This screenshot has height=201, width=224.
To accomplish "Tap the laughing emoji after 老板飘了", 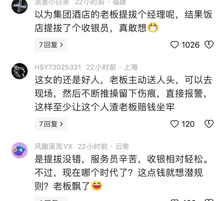I will [97, 186].
